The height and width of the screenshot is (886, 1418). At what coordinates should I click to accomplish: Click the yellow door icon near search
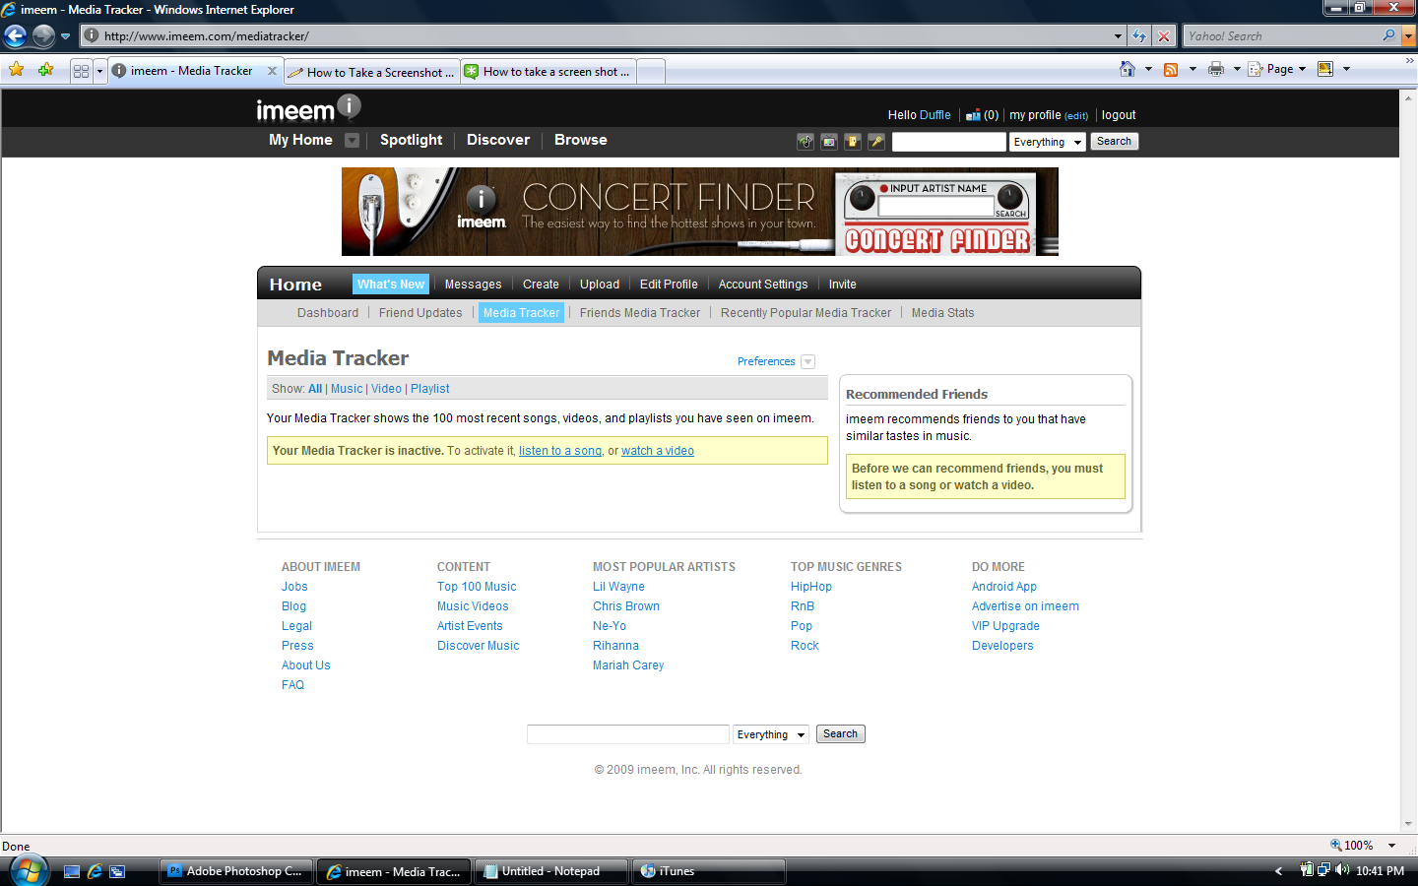pos(853,142)
